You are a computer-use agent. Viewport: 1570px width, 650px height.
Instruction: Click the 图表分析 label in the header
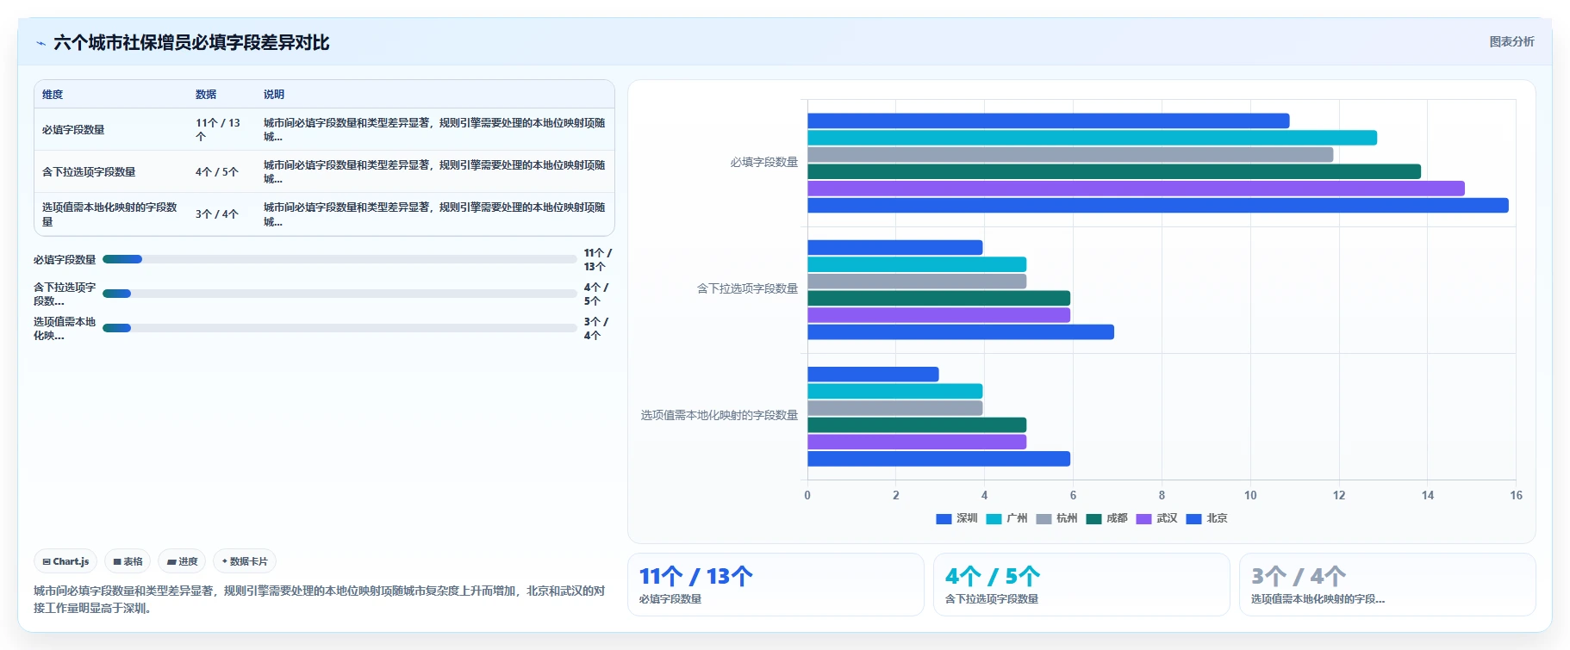click(1511, 41)
